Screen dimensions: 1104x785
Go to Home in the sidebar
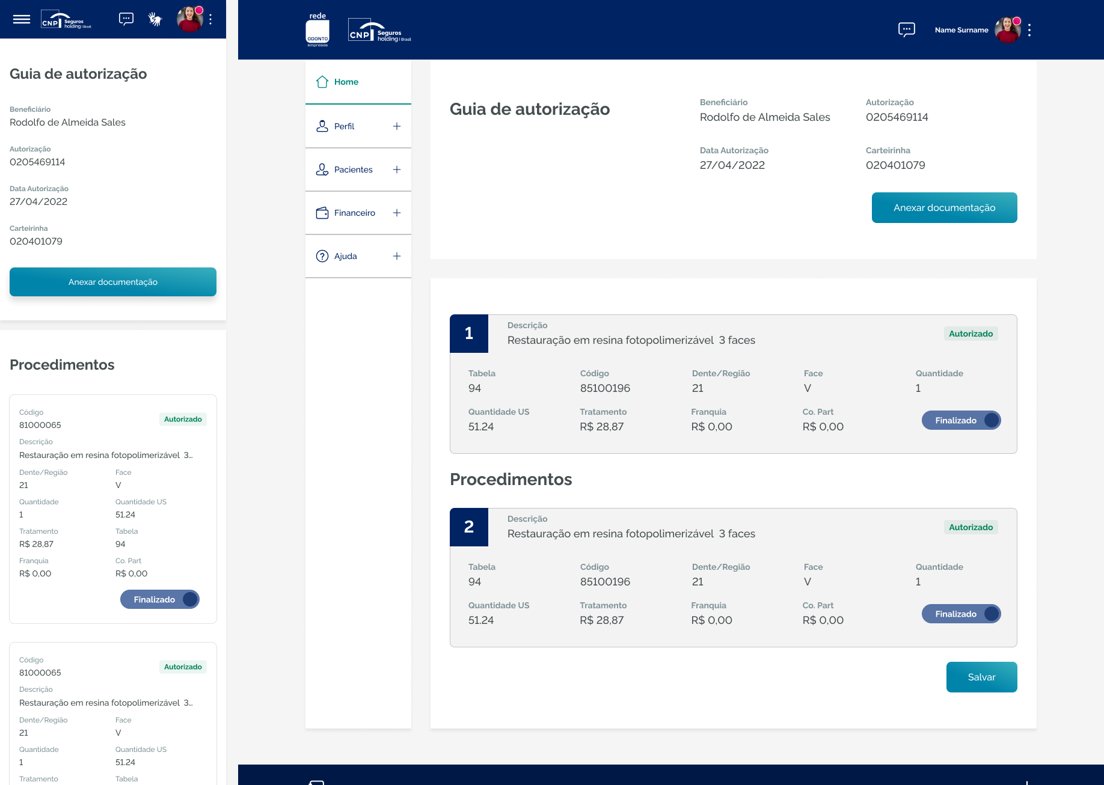pyautogui.click(x=346, y=82)
